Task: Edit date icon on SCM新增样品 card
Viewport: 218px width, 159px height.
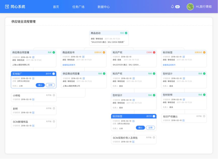Action: click(x=33, y=126)
